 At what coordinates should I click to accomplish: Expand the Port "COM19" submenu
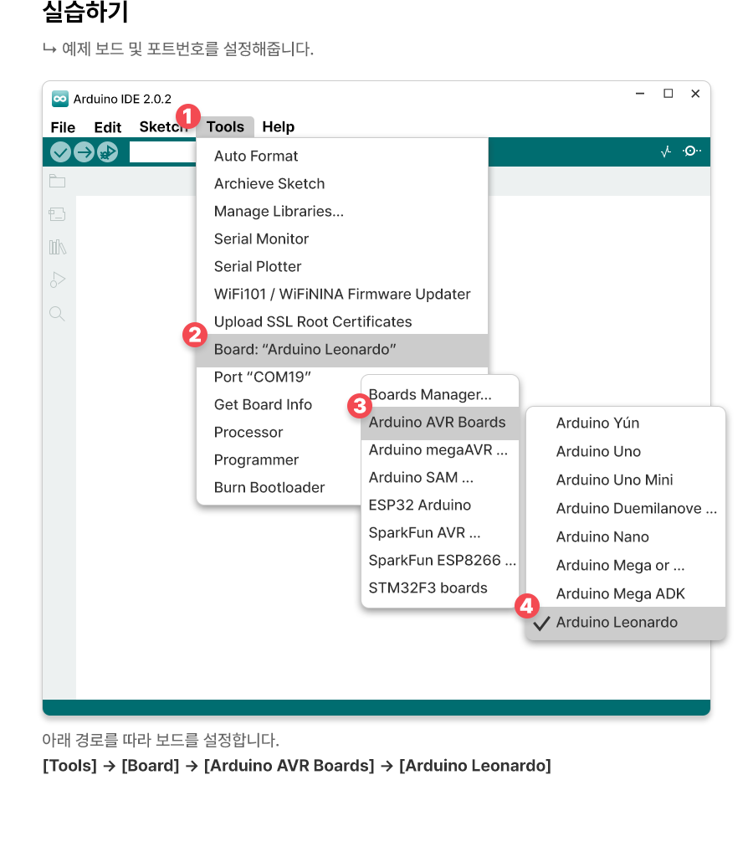pyautogui.click(x=262, y=377)
